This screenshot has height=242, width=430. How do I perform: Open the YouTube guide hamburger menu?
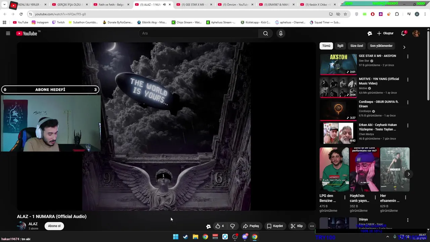pos(8,33)
